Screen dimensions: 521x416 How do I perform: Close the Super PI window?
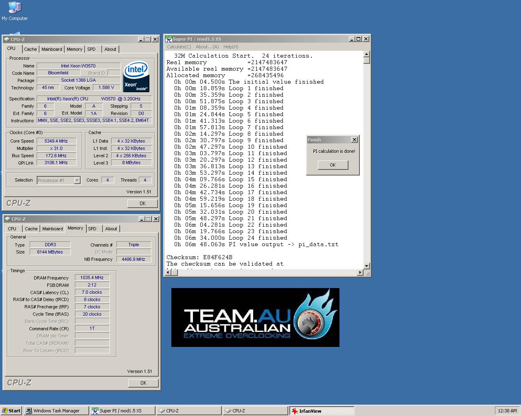(366, 39)
